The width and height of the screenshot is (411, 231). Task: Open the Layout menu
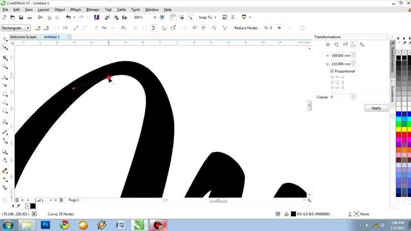pos(44,10)
